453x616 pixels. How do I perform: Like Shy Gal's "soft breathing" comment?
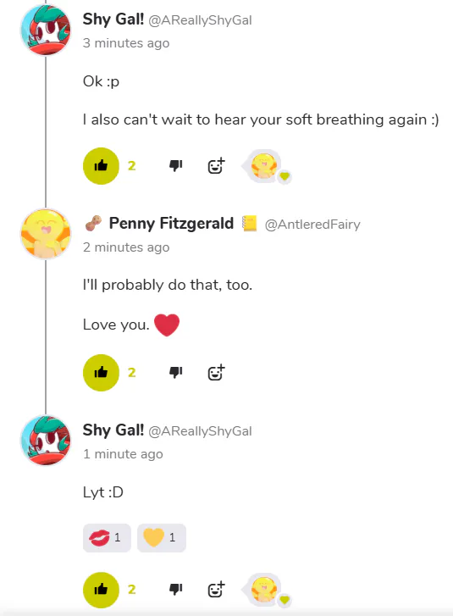coord(101,166)
